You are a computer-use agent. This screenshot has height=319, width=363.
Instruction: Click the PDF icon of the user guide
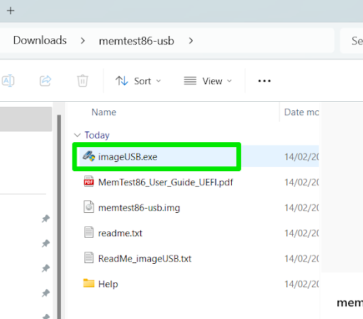click(x=89, y=181)
